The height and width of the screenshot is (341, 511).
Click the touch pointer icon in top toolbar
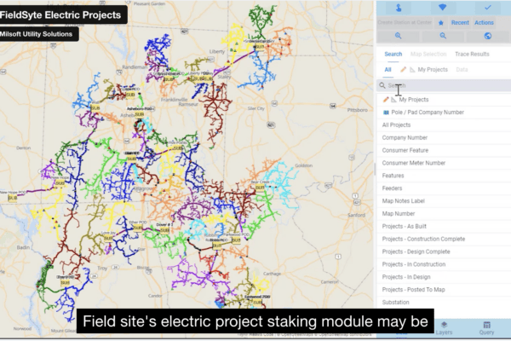point(399,8)
